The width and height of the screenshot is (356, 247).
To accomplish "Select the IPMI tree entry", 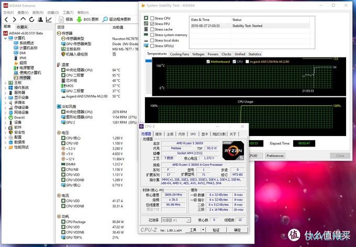I will [x=23, y=58].
